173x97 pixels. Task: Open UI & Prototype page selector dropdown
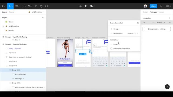36,12
